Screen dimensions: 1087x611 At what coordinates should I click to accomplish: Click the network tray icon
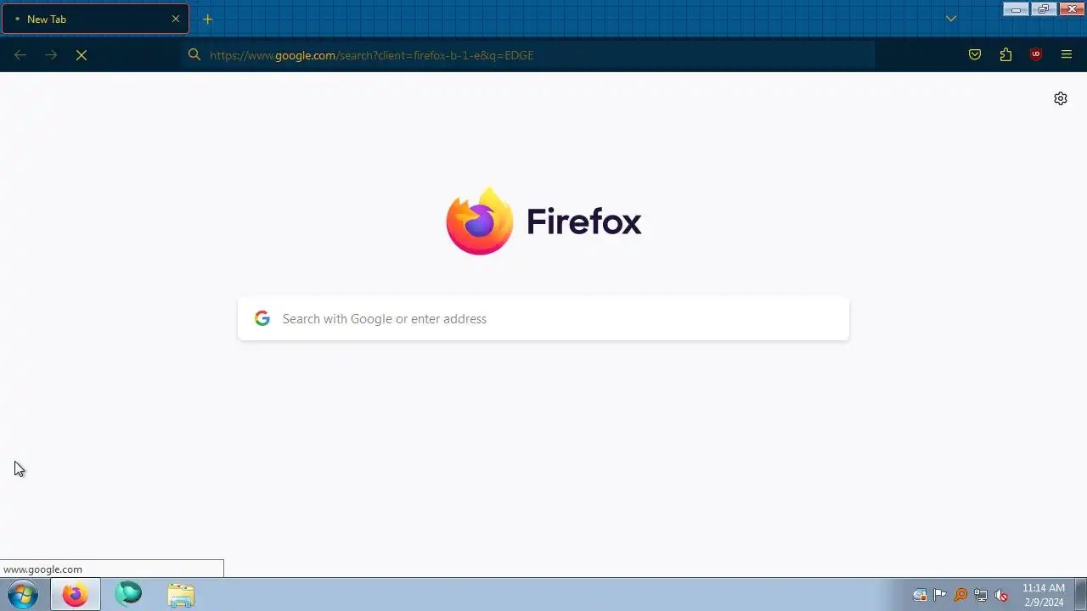coord(981,595)
